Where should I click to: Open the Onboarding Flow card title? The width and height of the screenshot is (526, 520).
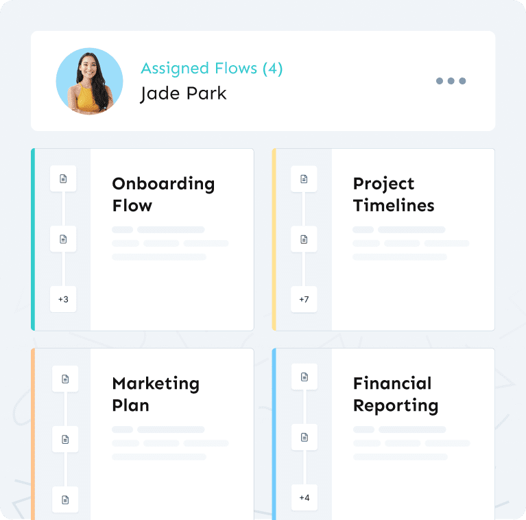pyautogui.click(x=163, y=194)
